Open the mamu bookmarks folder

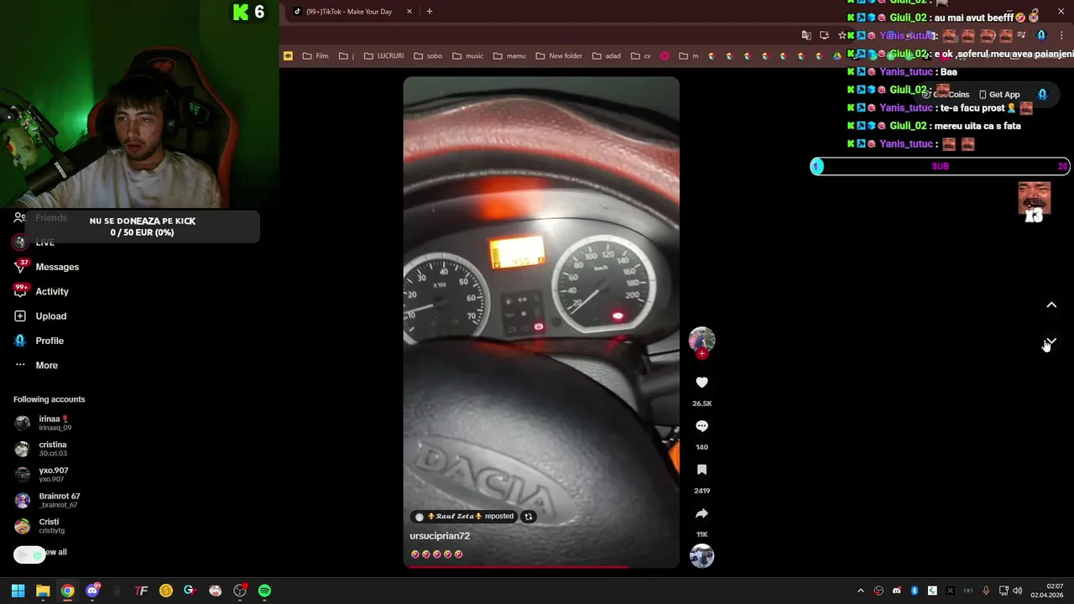(x=509, y=56)
